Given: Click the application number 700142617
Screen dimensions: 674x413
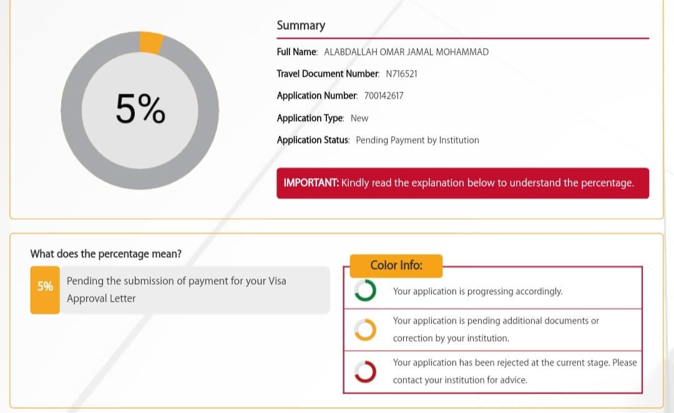Looking at the screenshot, I should (x=383, y=96).
